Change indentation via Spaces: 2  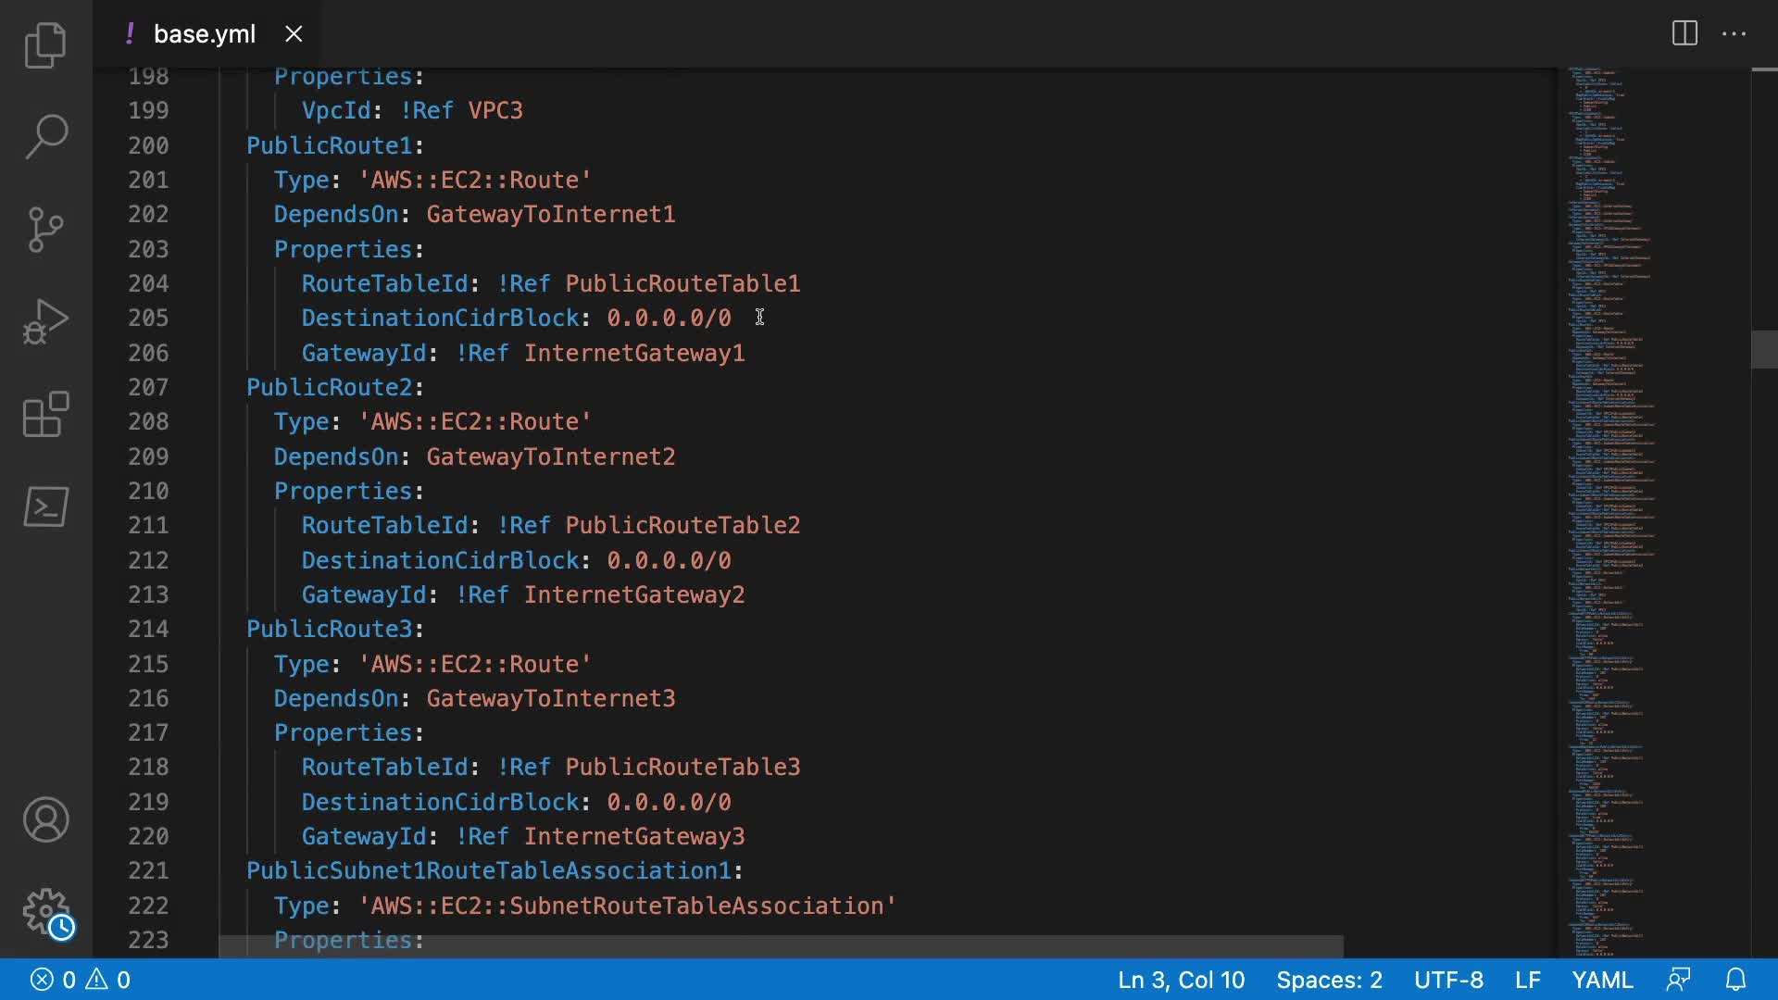1329,980
